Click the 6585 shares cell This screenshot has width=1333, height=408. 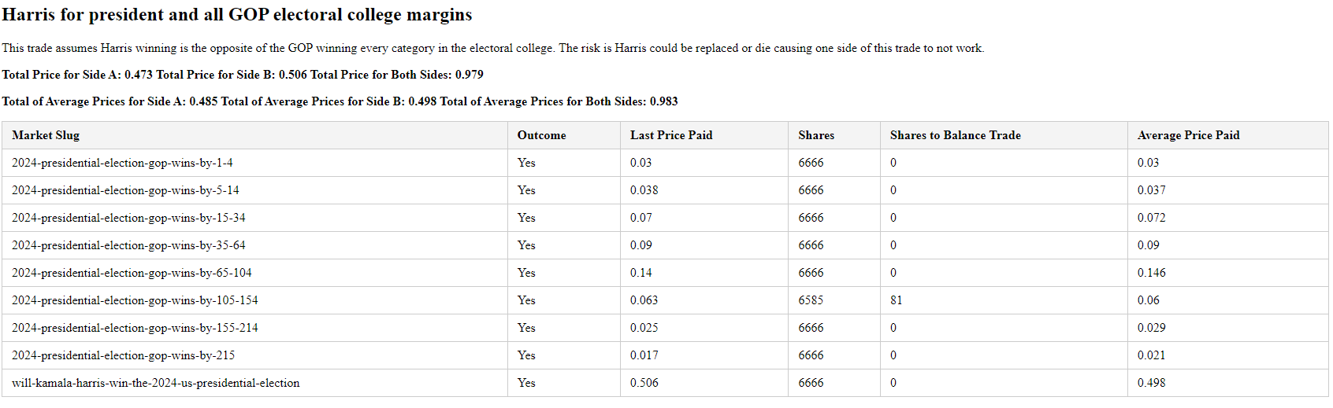811,300
